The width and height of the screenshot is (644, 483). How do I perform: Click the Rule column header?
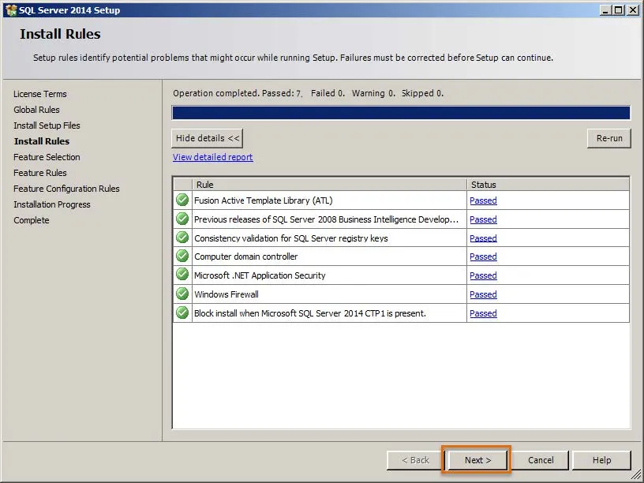(x=329, y=185)
